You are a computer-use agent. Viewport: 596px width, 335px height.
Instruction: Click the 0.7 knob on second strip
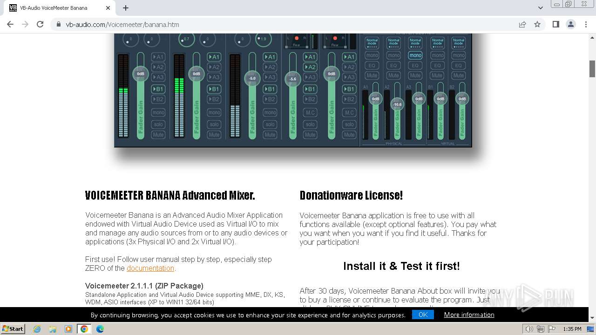point(186,39)
